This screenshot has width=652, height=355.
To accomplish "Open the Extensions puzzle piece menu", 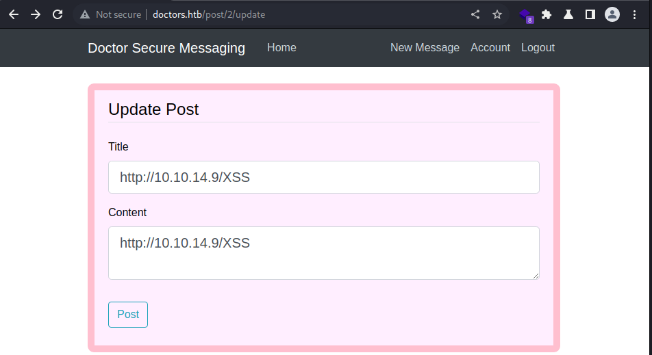I will (x=547, y=14).
